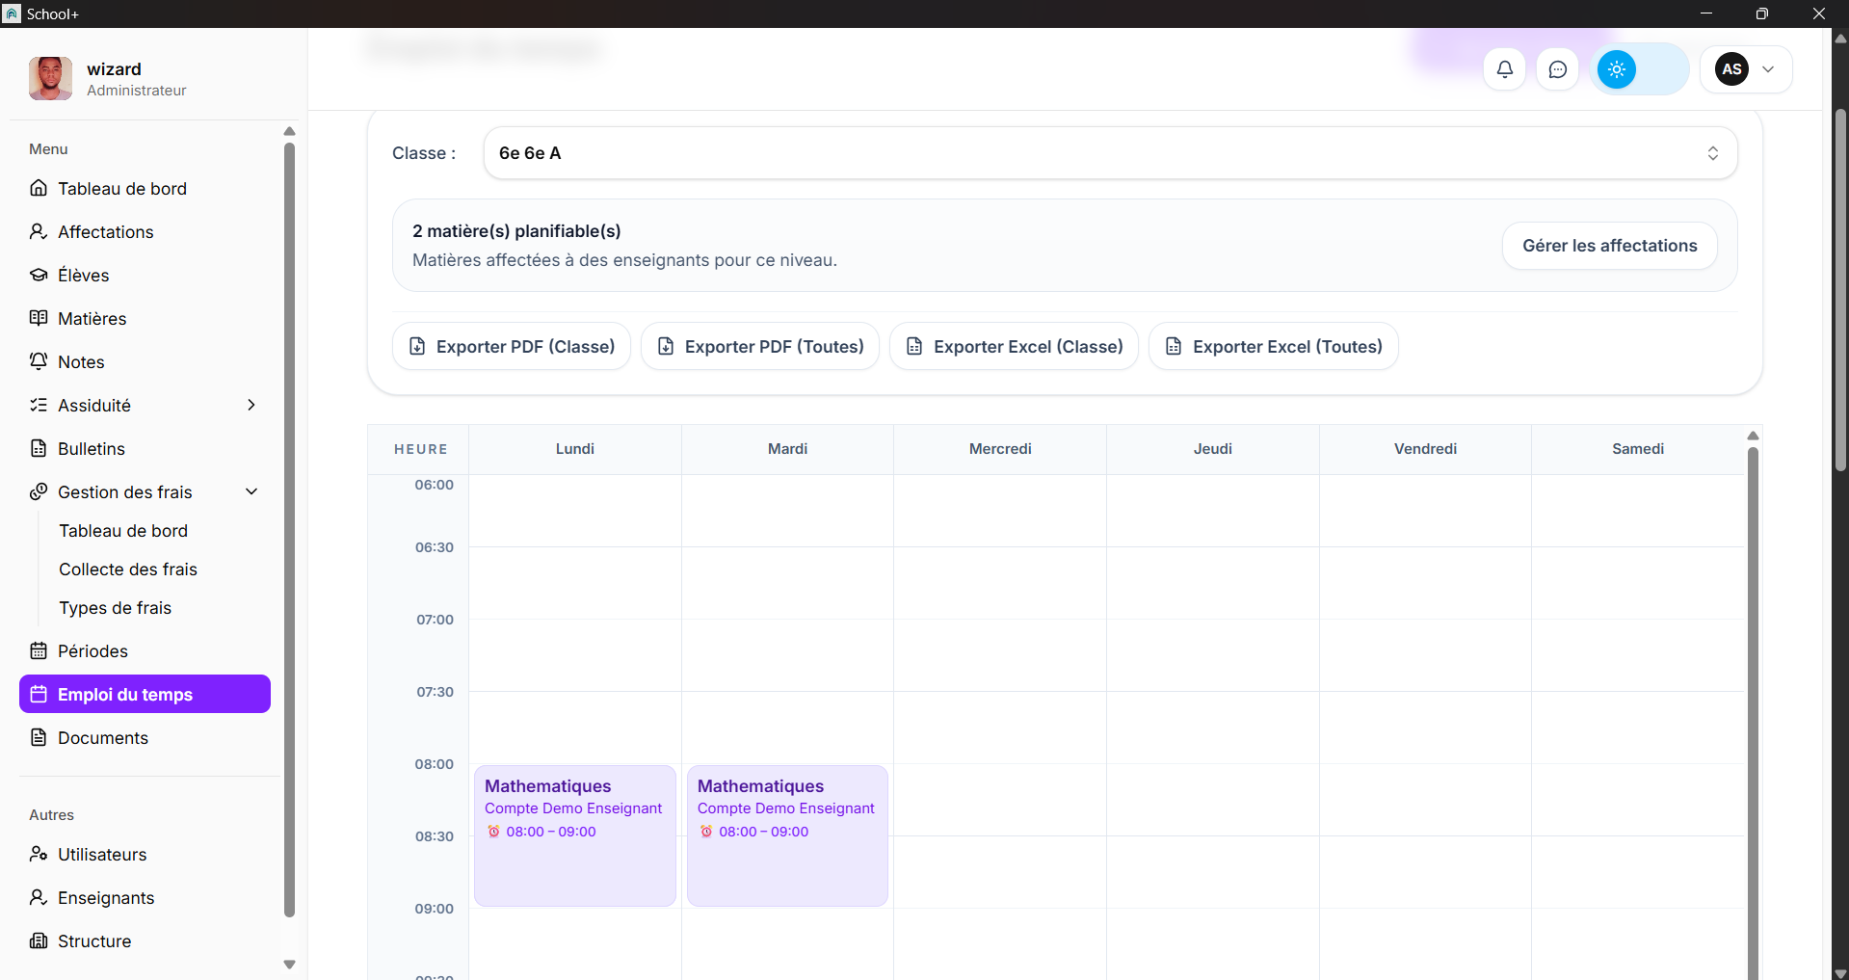Click the person icon beside Affectations
The width and height of the screenshot is (1849, 980).
(x=39, y=231)
